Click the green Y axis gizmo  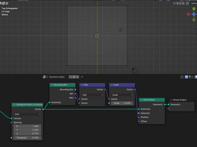tap(194, 9)
